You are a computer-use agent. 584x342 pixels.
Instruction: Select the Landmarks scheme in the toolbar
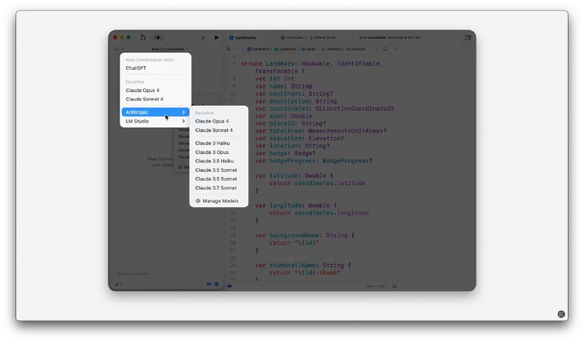292,38
